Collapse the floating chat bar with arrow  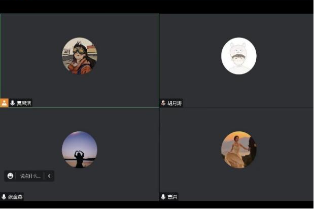coord(49,176)
